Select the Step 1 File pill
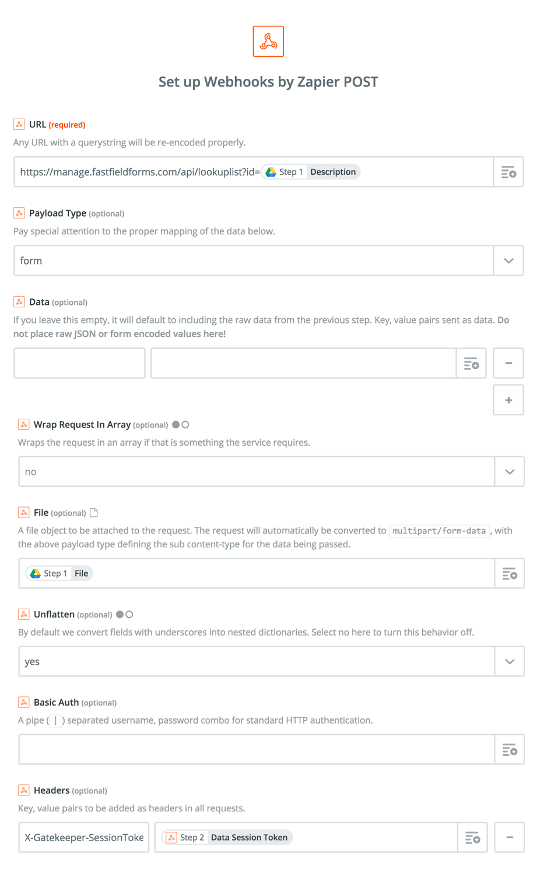 coord(59,574)
